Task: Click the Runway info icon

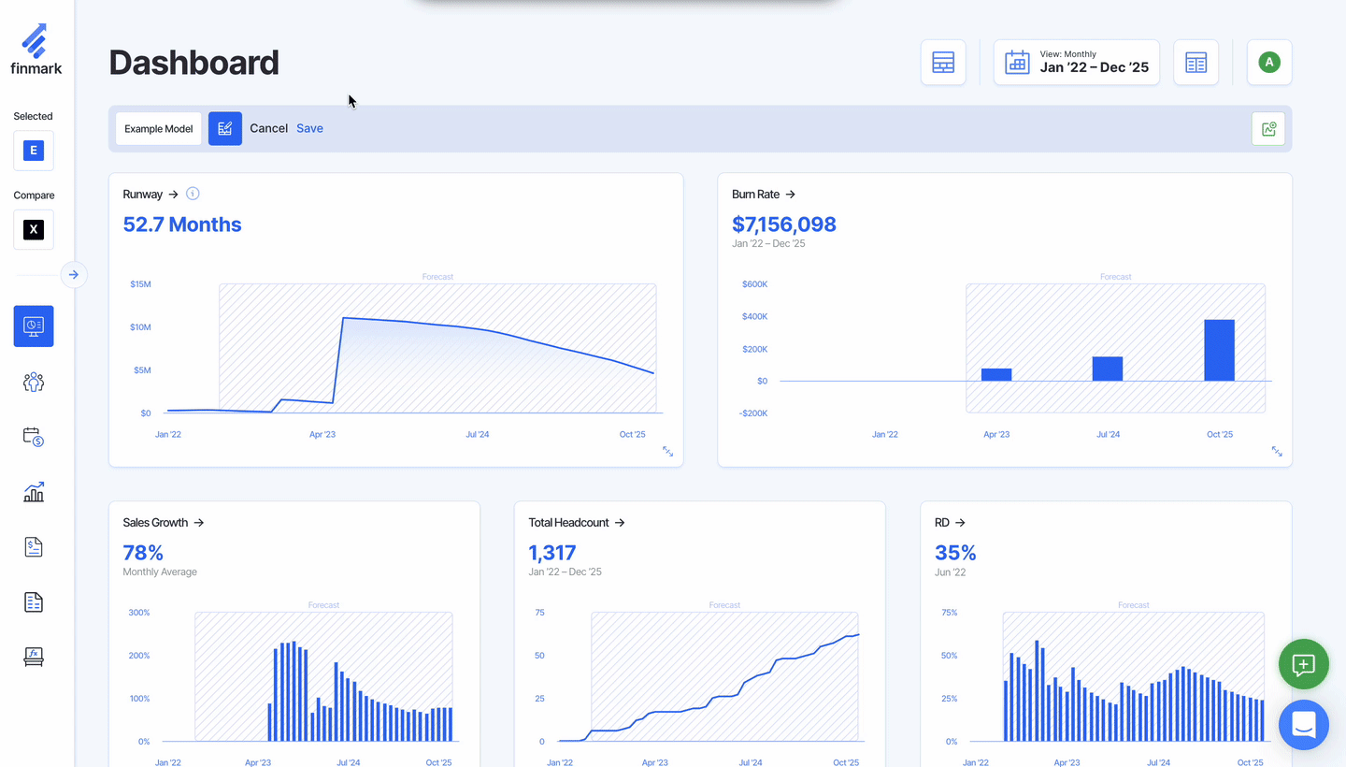Action: 193,195
